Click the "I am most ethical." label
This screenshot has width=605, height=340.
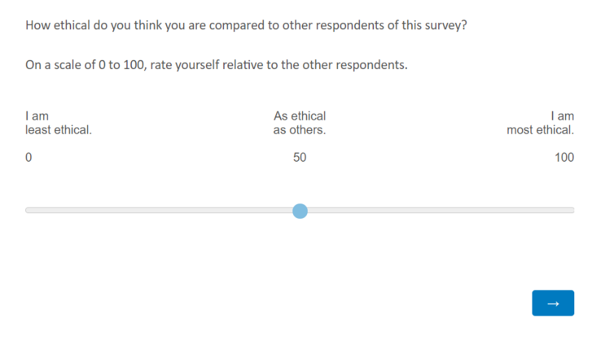[540, 123]
